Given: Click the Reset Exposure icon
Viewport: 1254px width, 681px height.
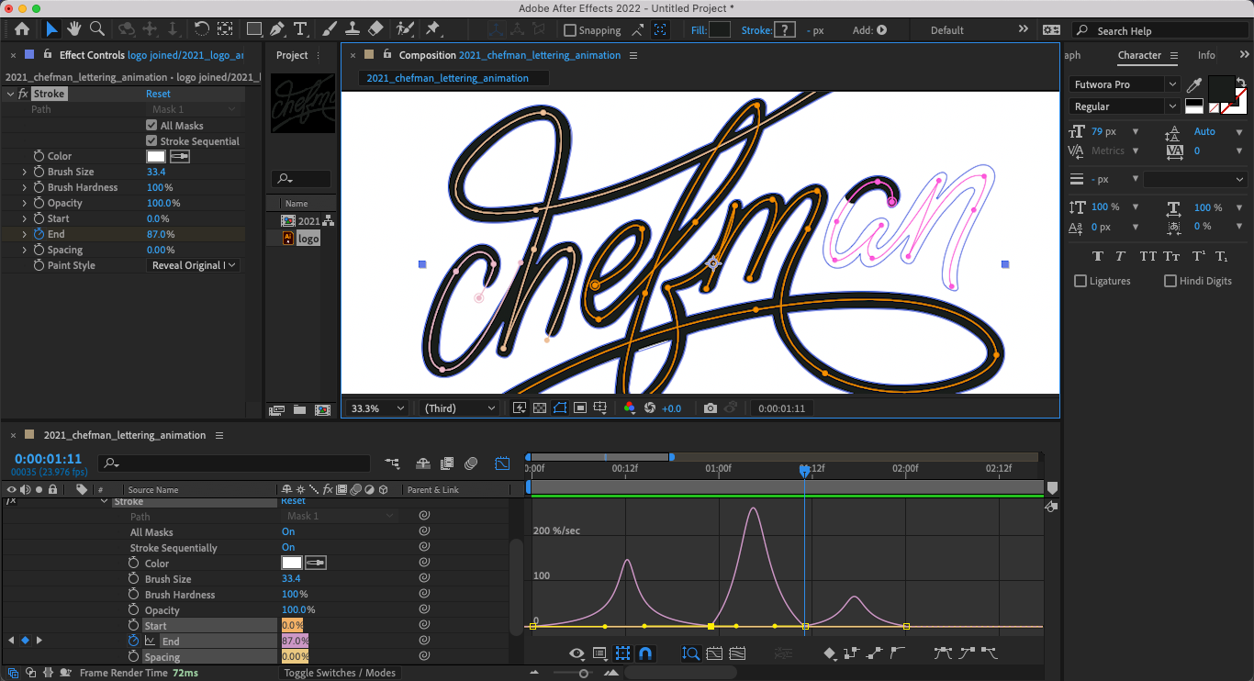Looking at the screenshot, I should coord(650,408).
